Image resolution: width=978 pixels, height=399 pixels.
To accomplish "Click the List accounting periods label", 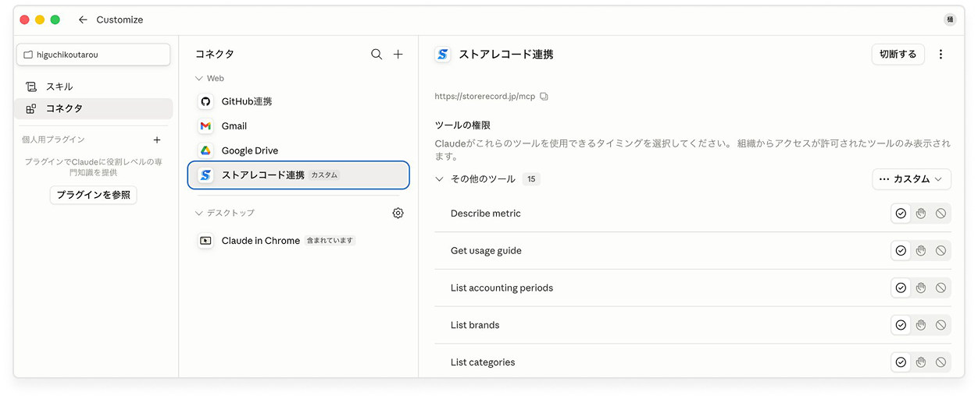I will (x=501, y=288).
